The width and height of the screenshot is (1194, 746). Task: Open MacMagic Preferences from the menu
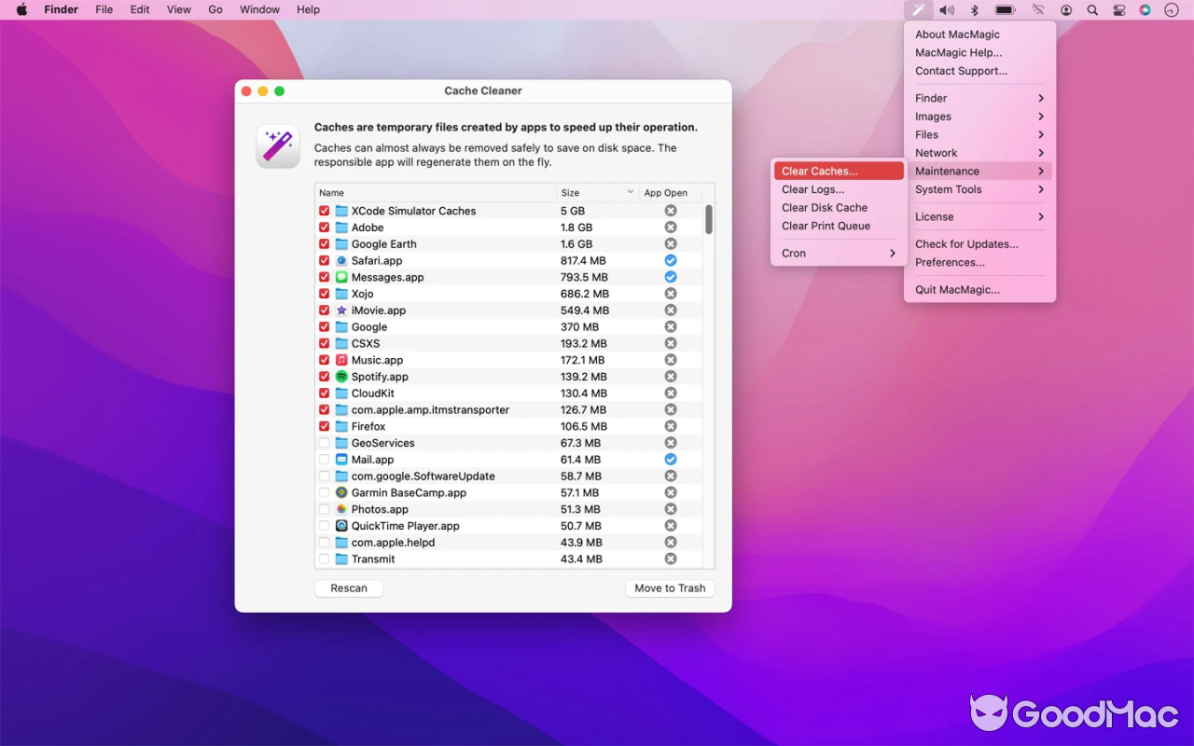[950, 262]
